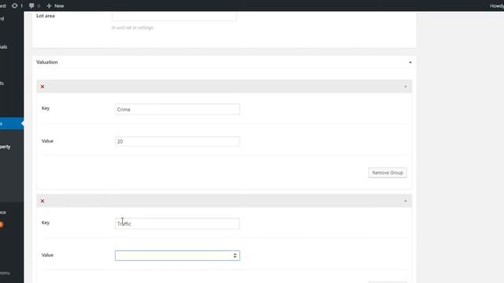Adjust the Traffic Value spinner arrows
The width and height of the screenshot is (504, 283).
point(235,255)
